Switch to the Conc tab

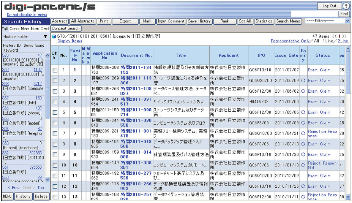[14, 29]
